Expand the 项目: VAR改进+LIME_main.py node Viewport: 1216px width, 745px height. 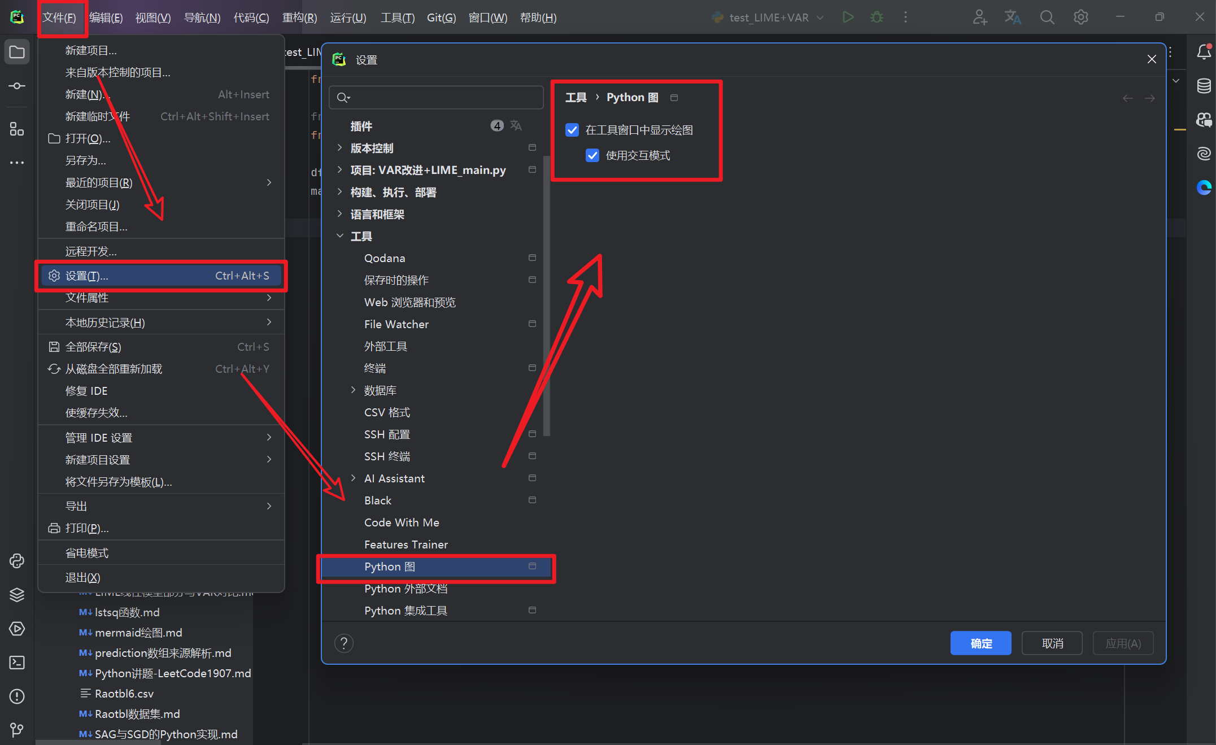(339, 170)
